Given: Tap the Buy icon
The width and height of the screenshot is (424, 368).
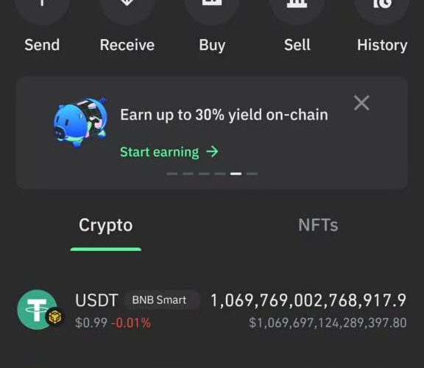Looking at the screenshot, I should tap(212, 10).
